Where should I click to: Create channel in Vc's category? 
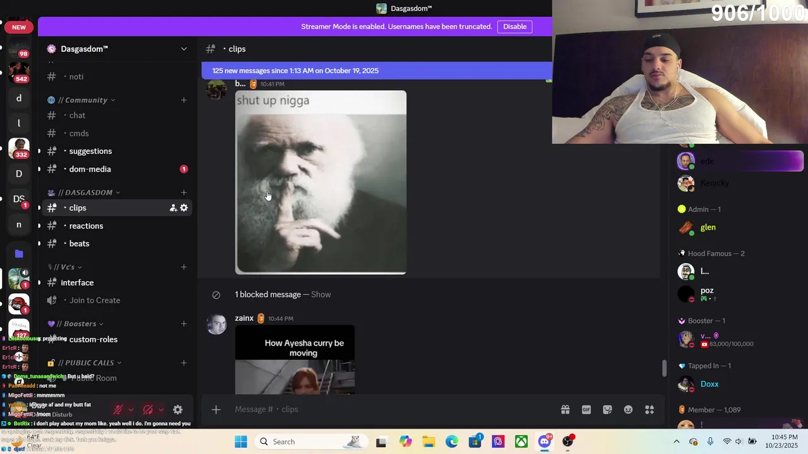pyautogui.click(x=184, y=267)
